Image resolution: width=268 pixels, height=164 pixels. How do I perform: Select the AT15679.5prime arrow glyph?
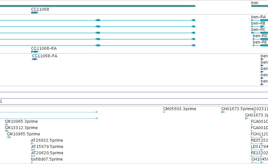(33, 150)
